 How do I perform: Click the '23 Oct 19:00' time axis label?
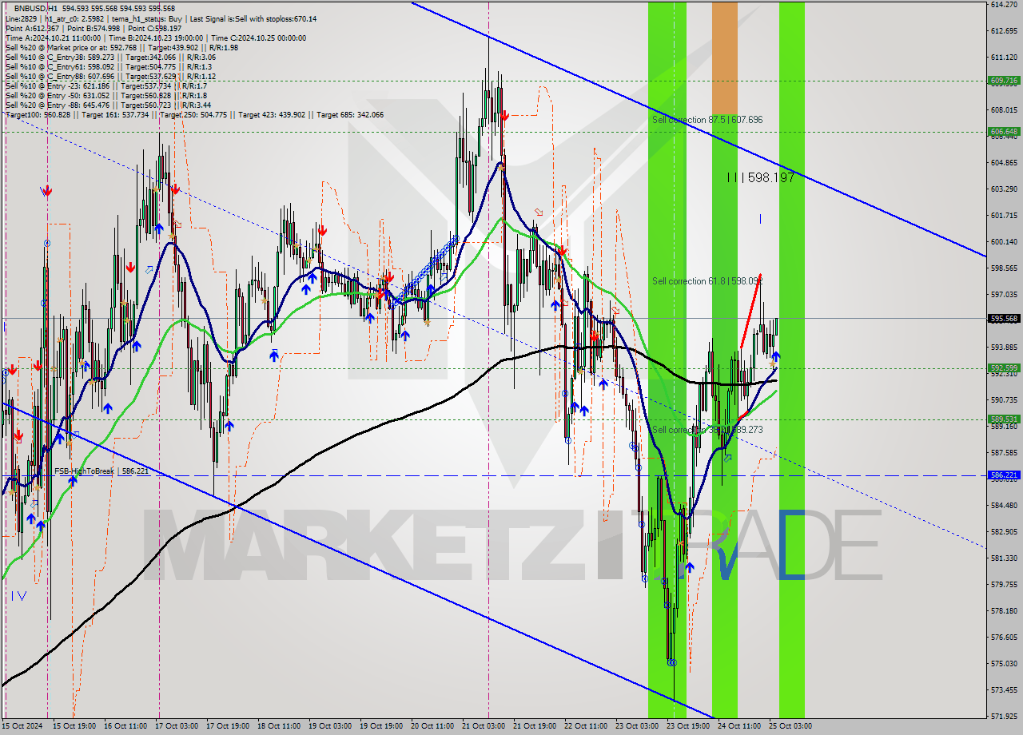click(687, 726)
